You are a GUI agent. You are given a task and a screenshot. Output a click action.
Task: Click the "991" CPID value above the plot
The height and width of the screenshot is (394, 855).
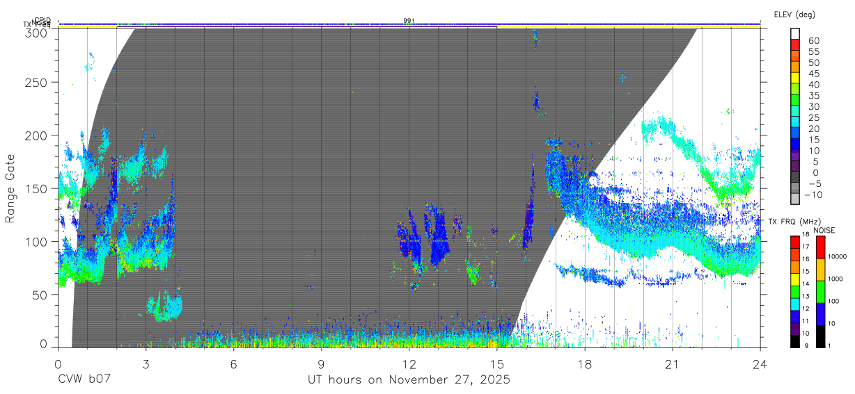coord(409,20)
